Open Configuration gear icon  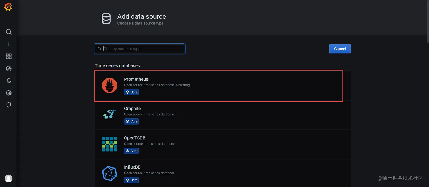coord(9,93)
